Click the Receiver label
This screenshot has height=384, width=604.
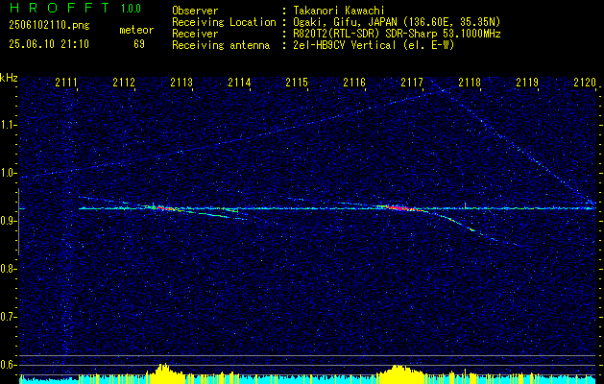pyautogui.click(x=195, y=34)
